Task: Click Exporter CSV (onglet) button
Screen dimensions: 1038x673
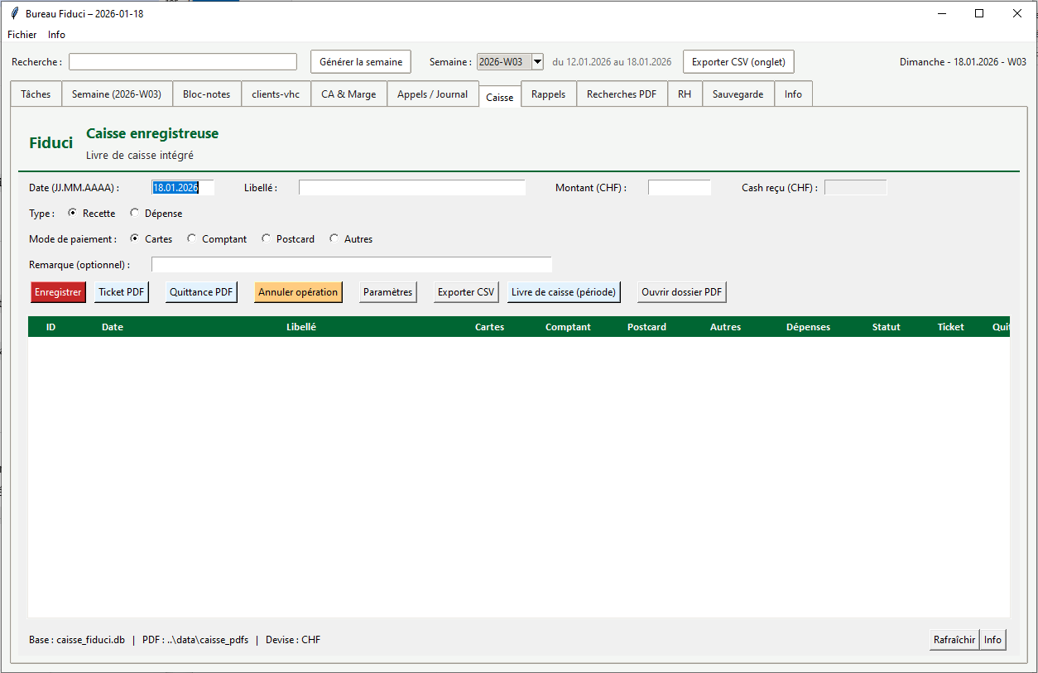Action: coord(738,62)
